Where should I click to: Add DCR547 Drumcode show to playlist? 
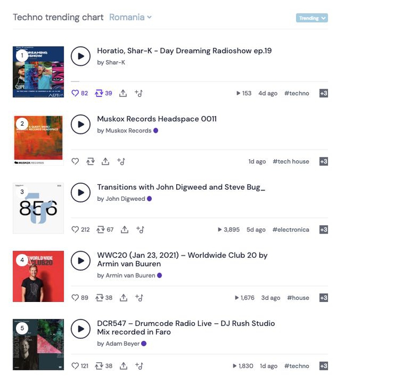pos(139,366)
